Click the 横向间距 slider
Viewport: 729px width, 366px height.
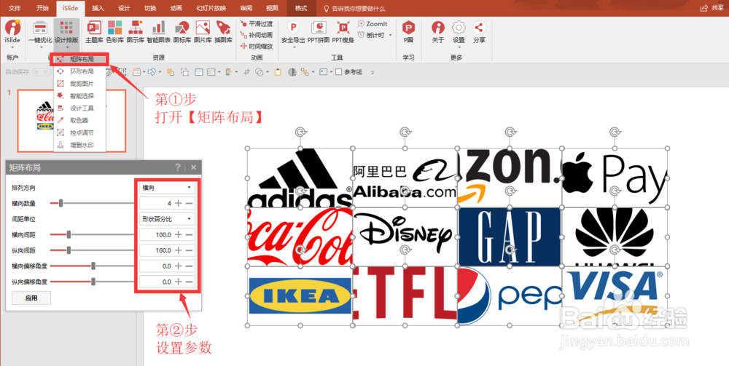tap(92, 234)
